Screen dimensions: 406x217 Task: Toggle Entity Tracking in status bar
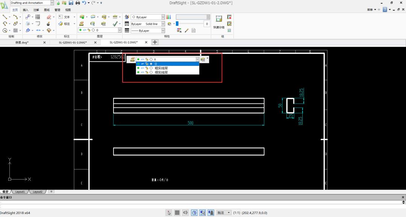211,213
